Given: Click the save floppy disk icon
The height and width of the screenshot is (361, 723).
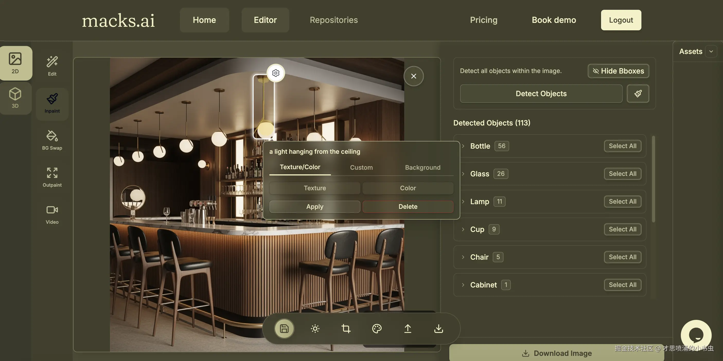Looking at the screenshot, I should point(284,328).
